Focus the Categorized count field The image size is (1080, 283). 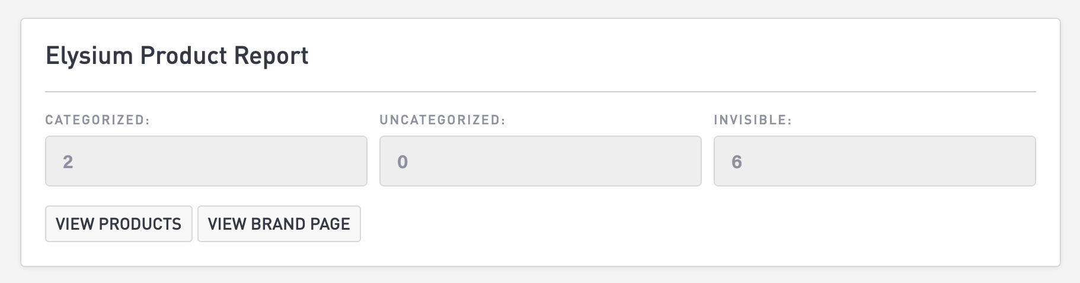pos(206,161)
